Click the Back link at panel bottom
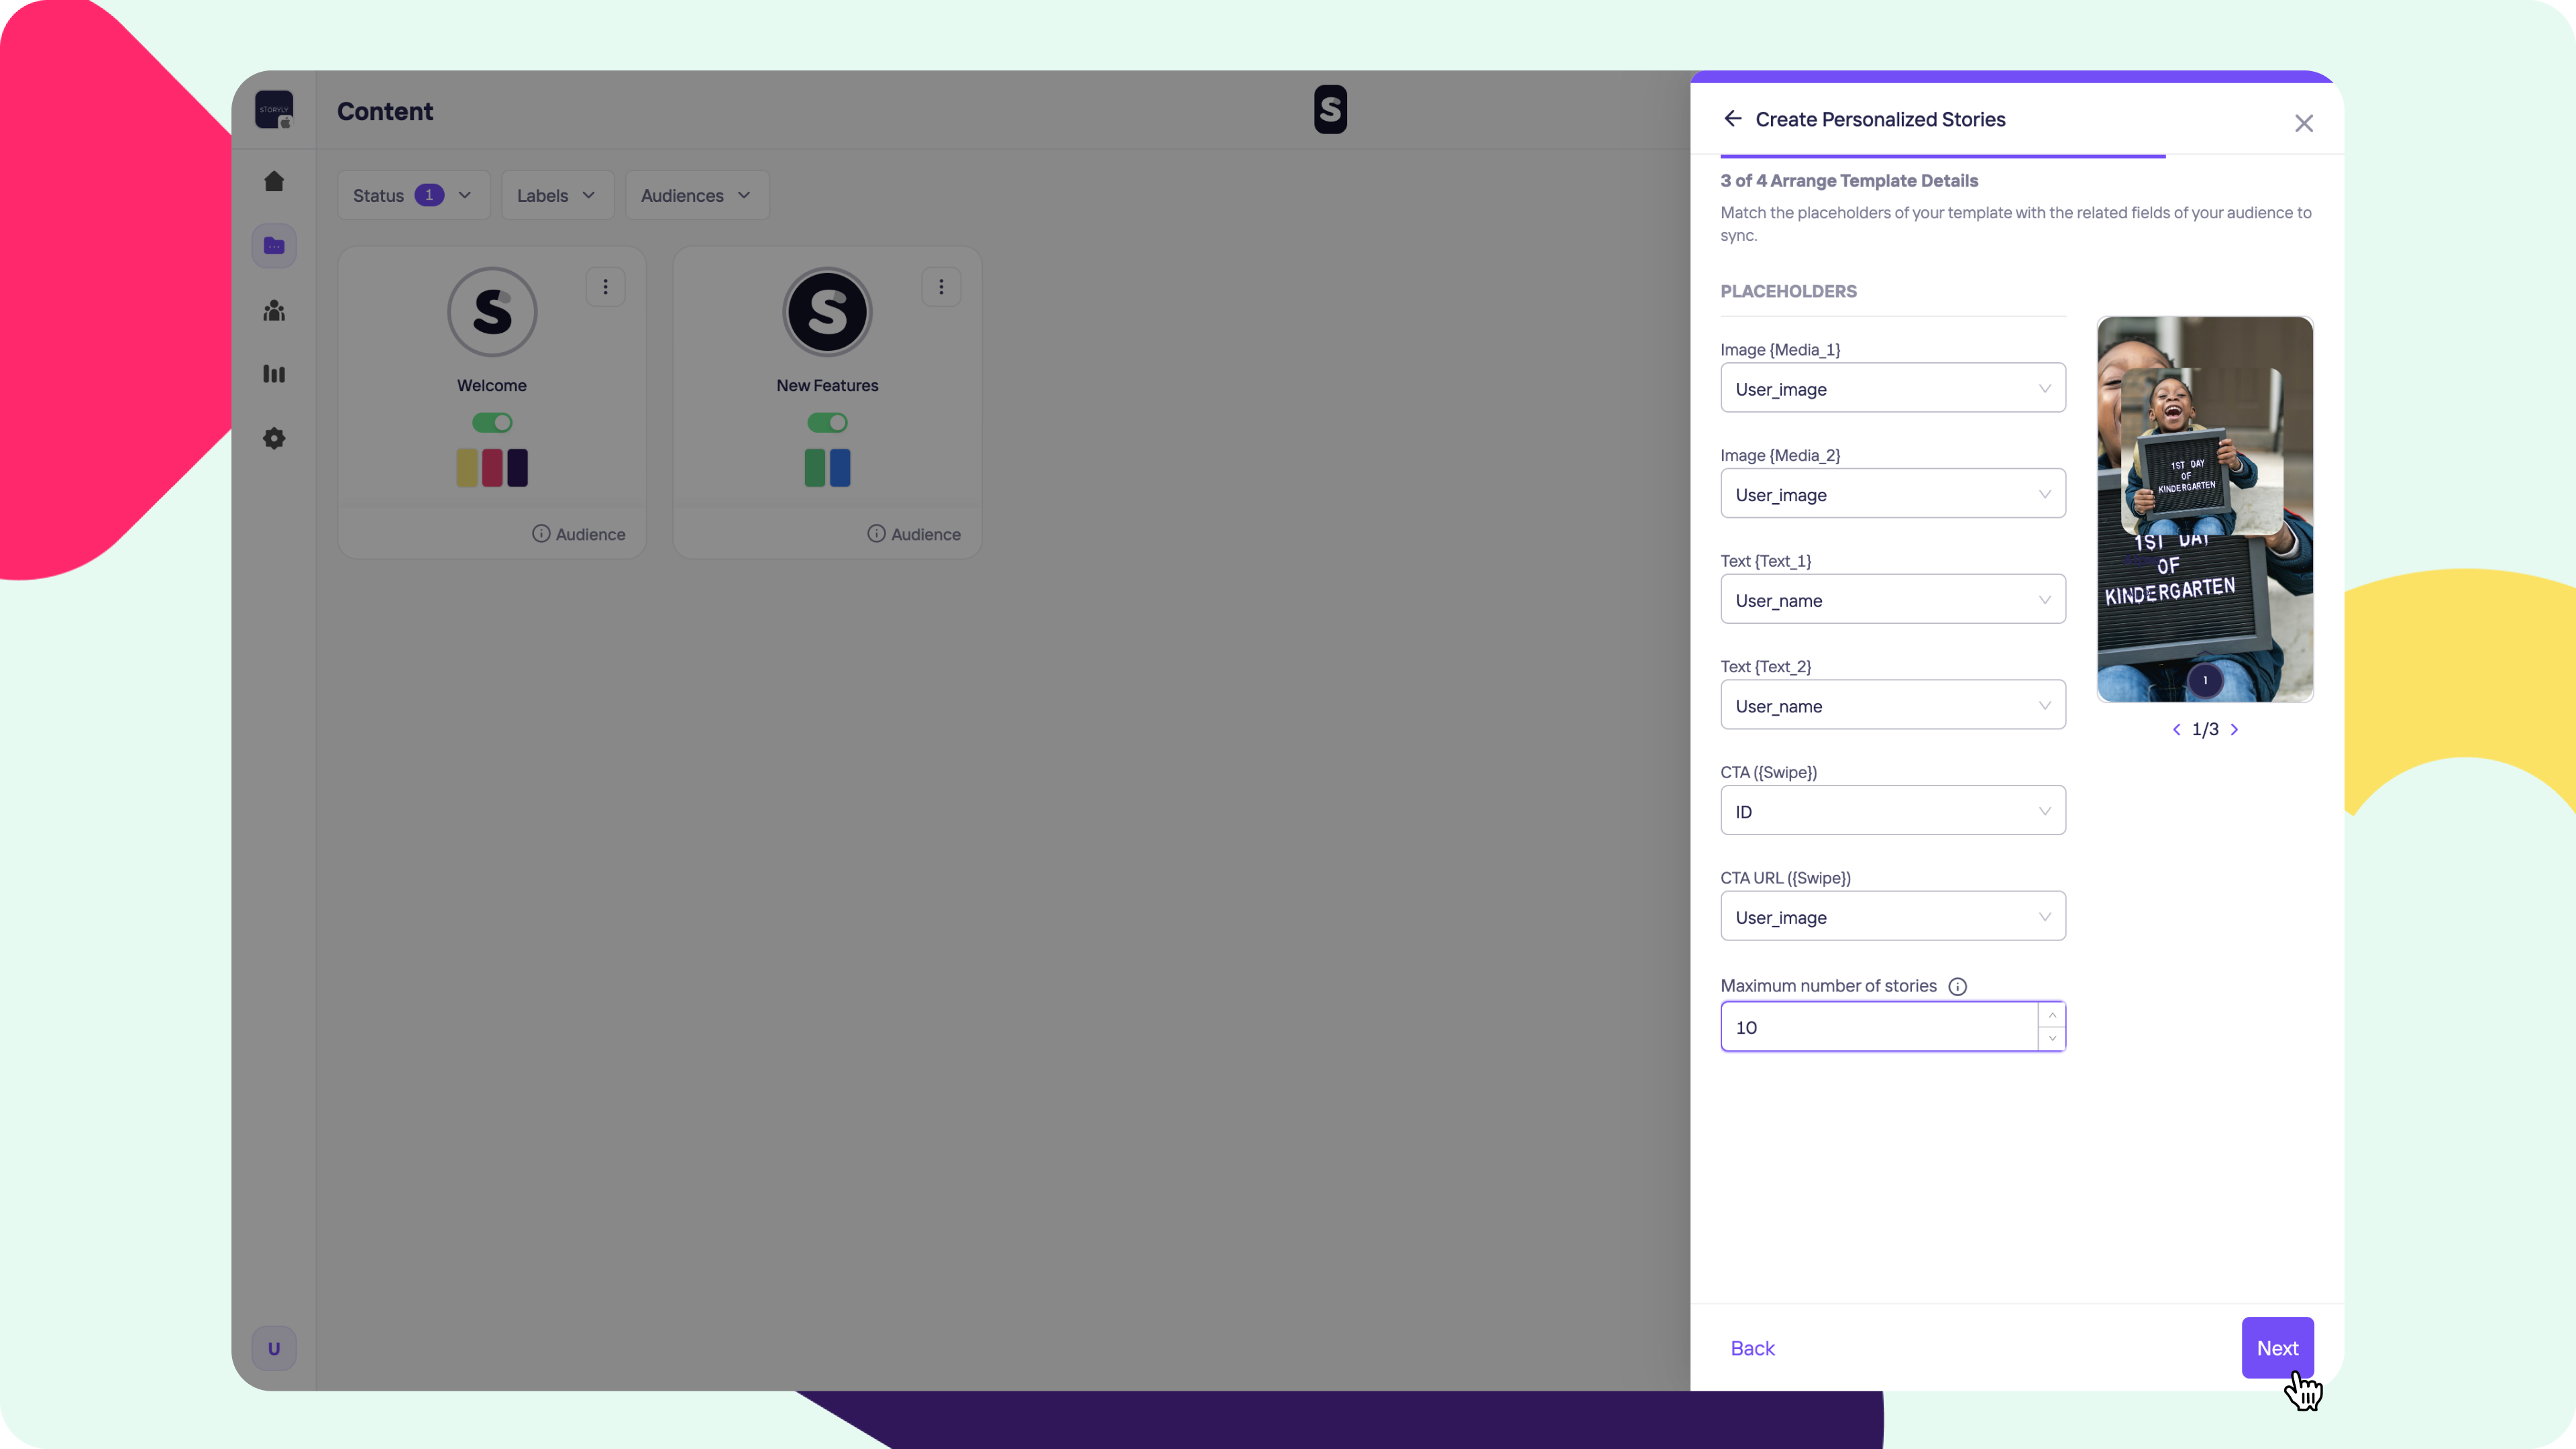 (x=1752, y=1348)
